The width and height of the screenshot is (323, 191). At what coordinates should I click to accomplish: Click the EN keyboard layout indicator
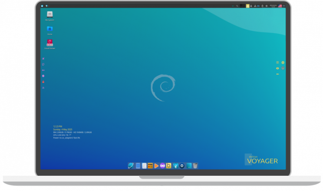(x=258, y=6)
